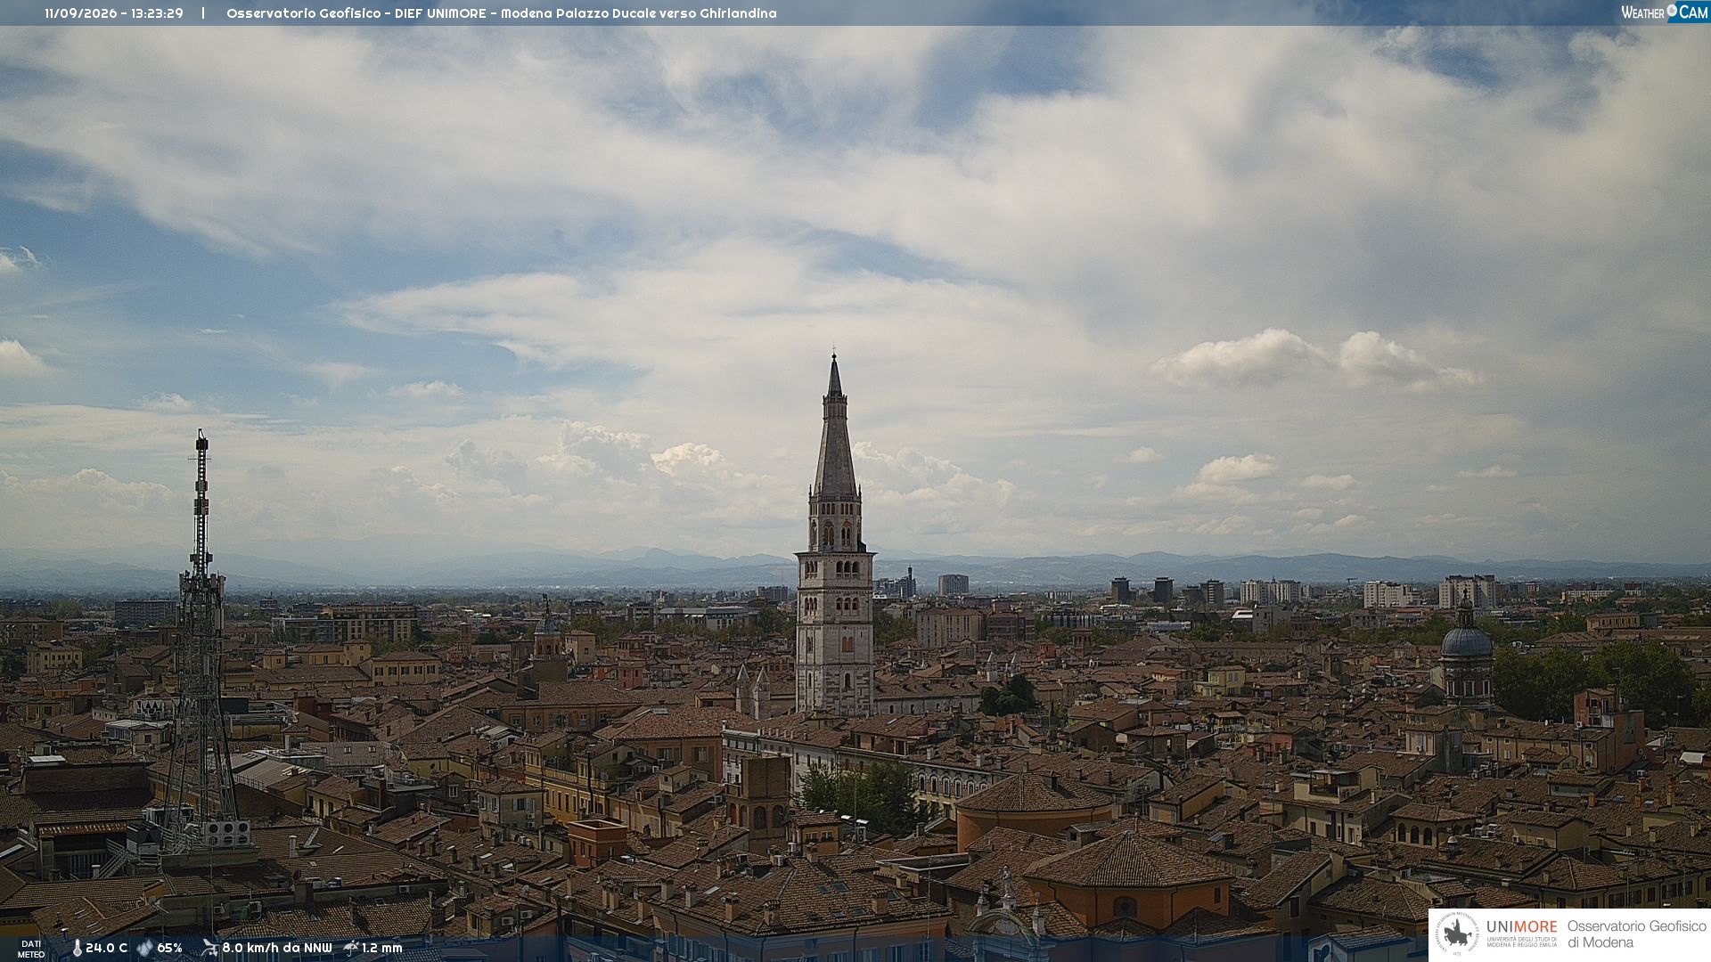Click the rain umbrella icon

tap(351, 948)
